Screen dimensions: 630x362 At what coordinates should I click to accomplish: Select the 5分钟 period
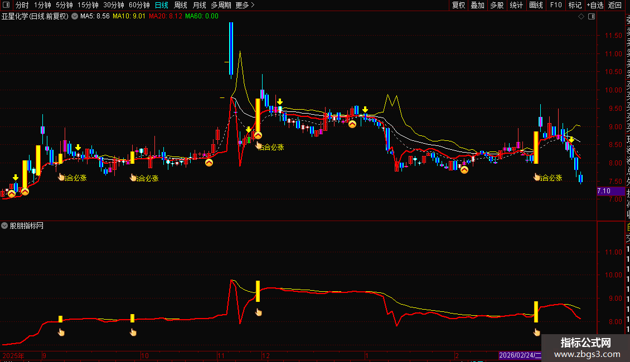pyautogui.click(x=64, y=5)
